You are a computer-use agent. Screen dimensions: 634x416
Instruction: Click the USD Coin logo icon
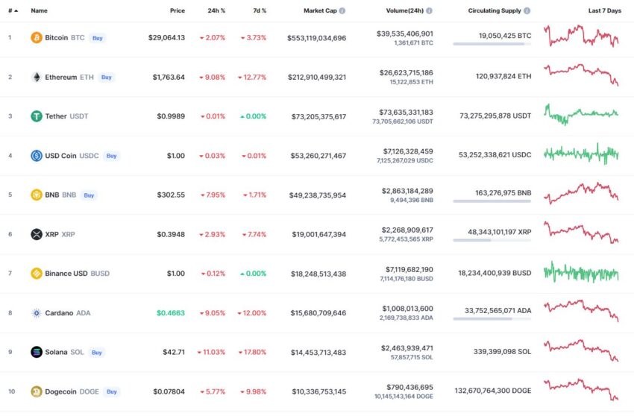click(x=37, y=156)
